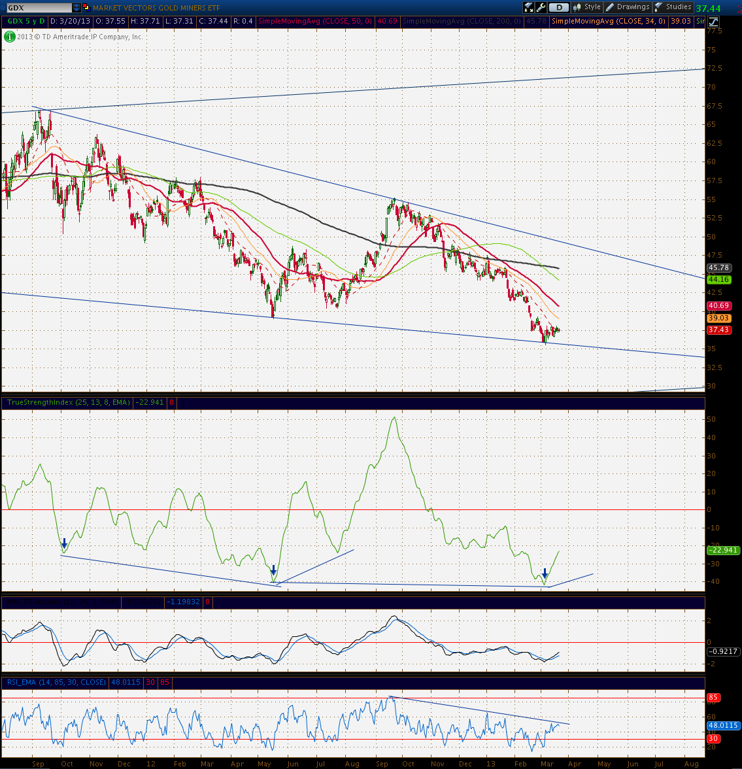The image size is (742, 769).
Task: Click the O: 37.55 open value
Action: pyautogui.click(x=110, y=21)
